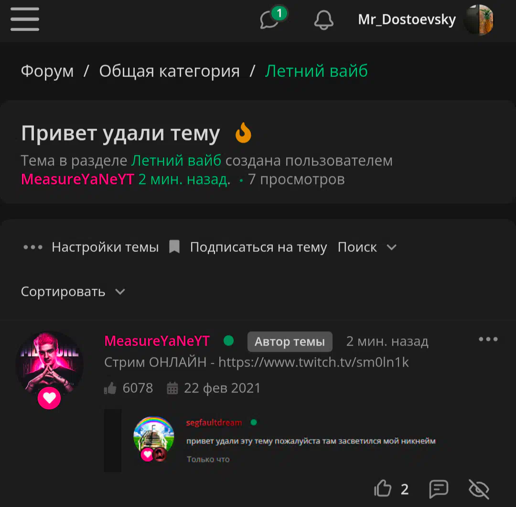Click Подписаться на тему
516x507 pixels.
point(258,247)
